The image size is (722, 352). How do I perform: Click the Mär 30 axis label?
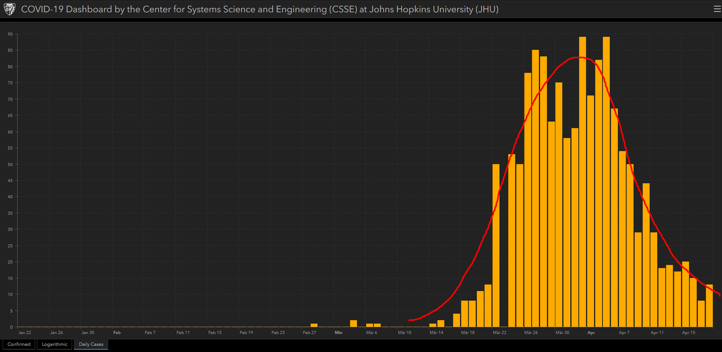pos(562,332)
